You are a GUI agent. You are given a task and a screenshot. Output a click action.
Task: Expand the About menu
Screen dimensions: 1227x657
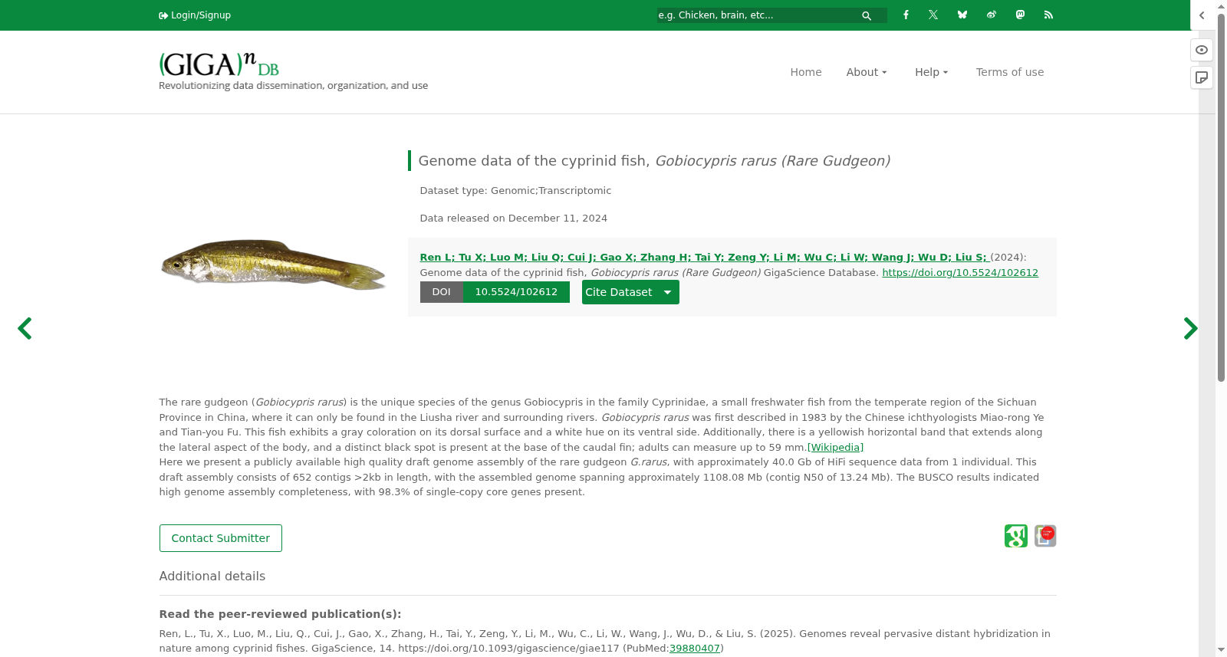pyautogui.click(x=867, y=72)
